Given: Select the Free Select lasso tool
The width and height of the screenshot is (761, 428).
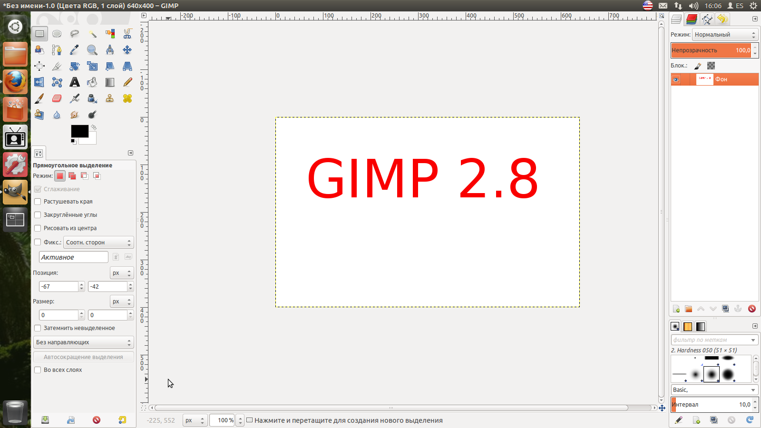Looking at the screenshot, I should click(x=75, y=34).
